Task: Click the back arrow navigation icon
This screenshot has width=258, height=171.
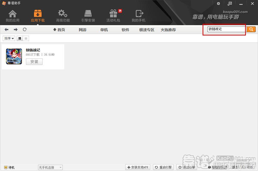Action: coord(6,30)
